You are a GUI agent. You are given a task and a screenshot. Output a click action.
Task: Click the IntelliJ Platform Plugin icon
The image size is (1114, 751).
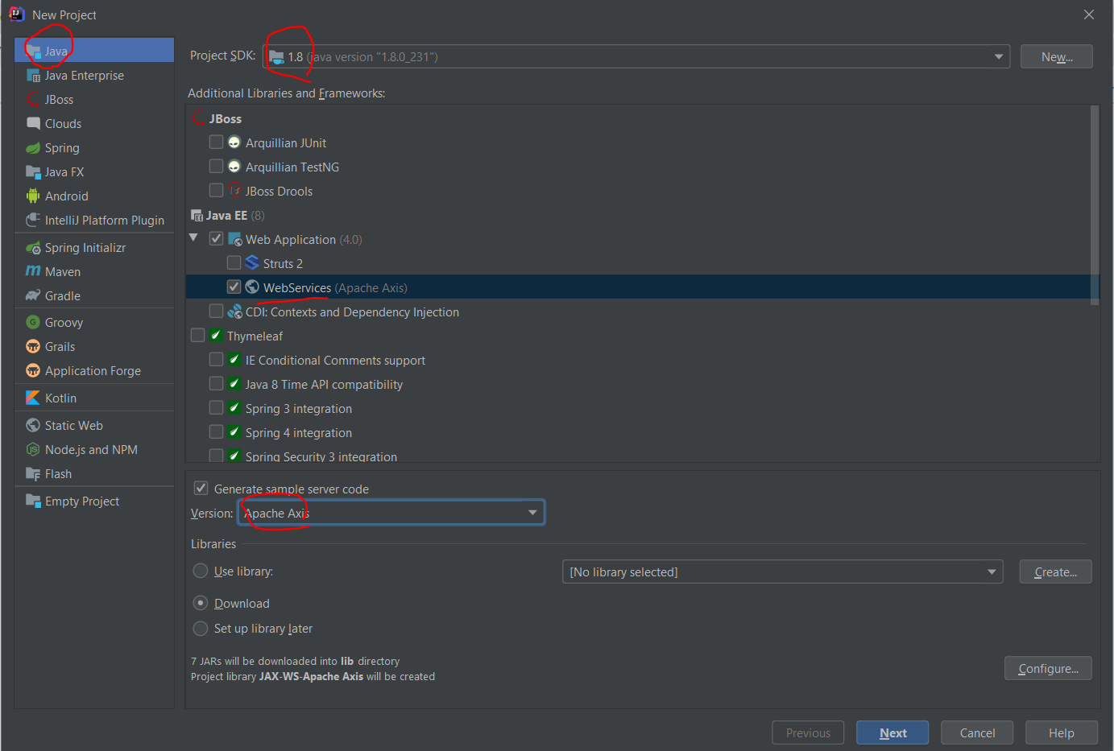(33, 221)
